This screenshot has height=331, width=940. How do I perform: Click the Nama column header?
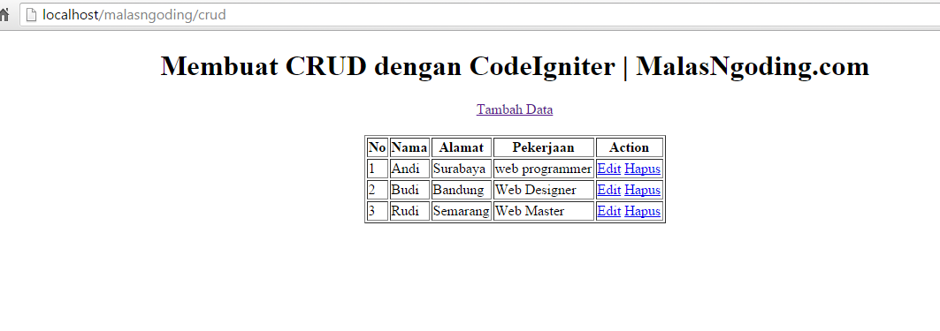coord(409,147)
